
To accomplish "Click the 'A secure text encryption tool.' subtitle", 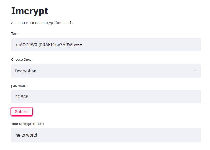I will click(42, 23).
